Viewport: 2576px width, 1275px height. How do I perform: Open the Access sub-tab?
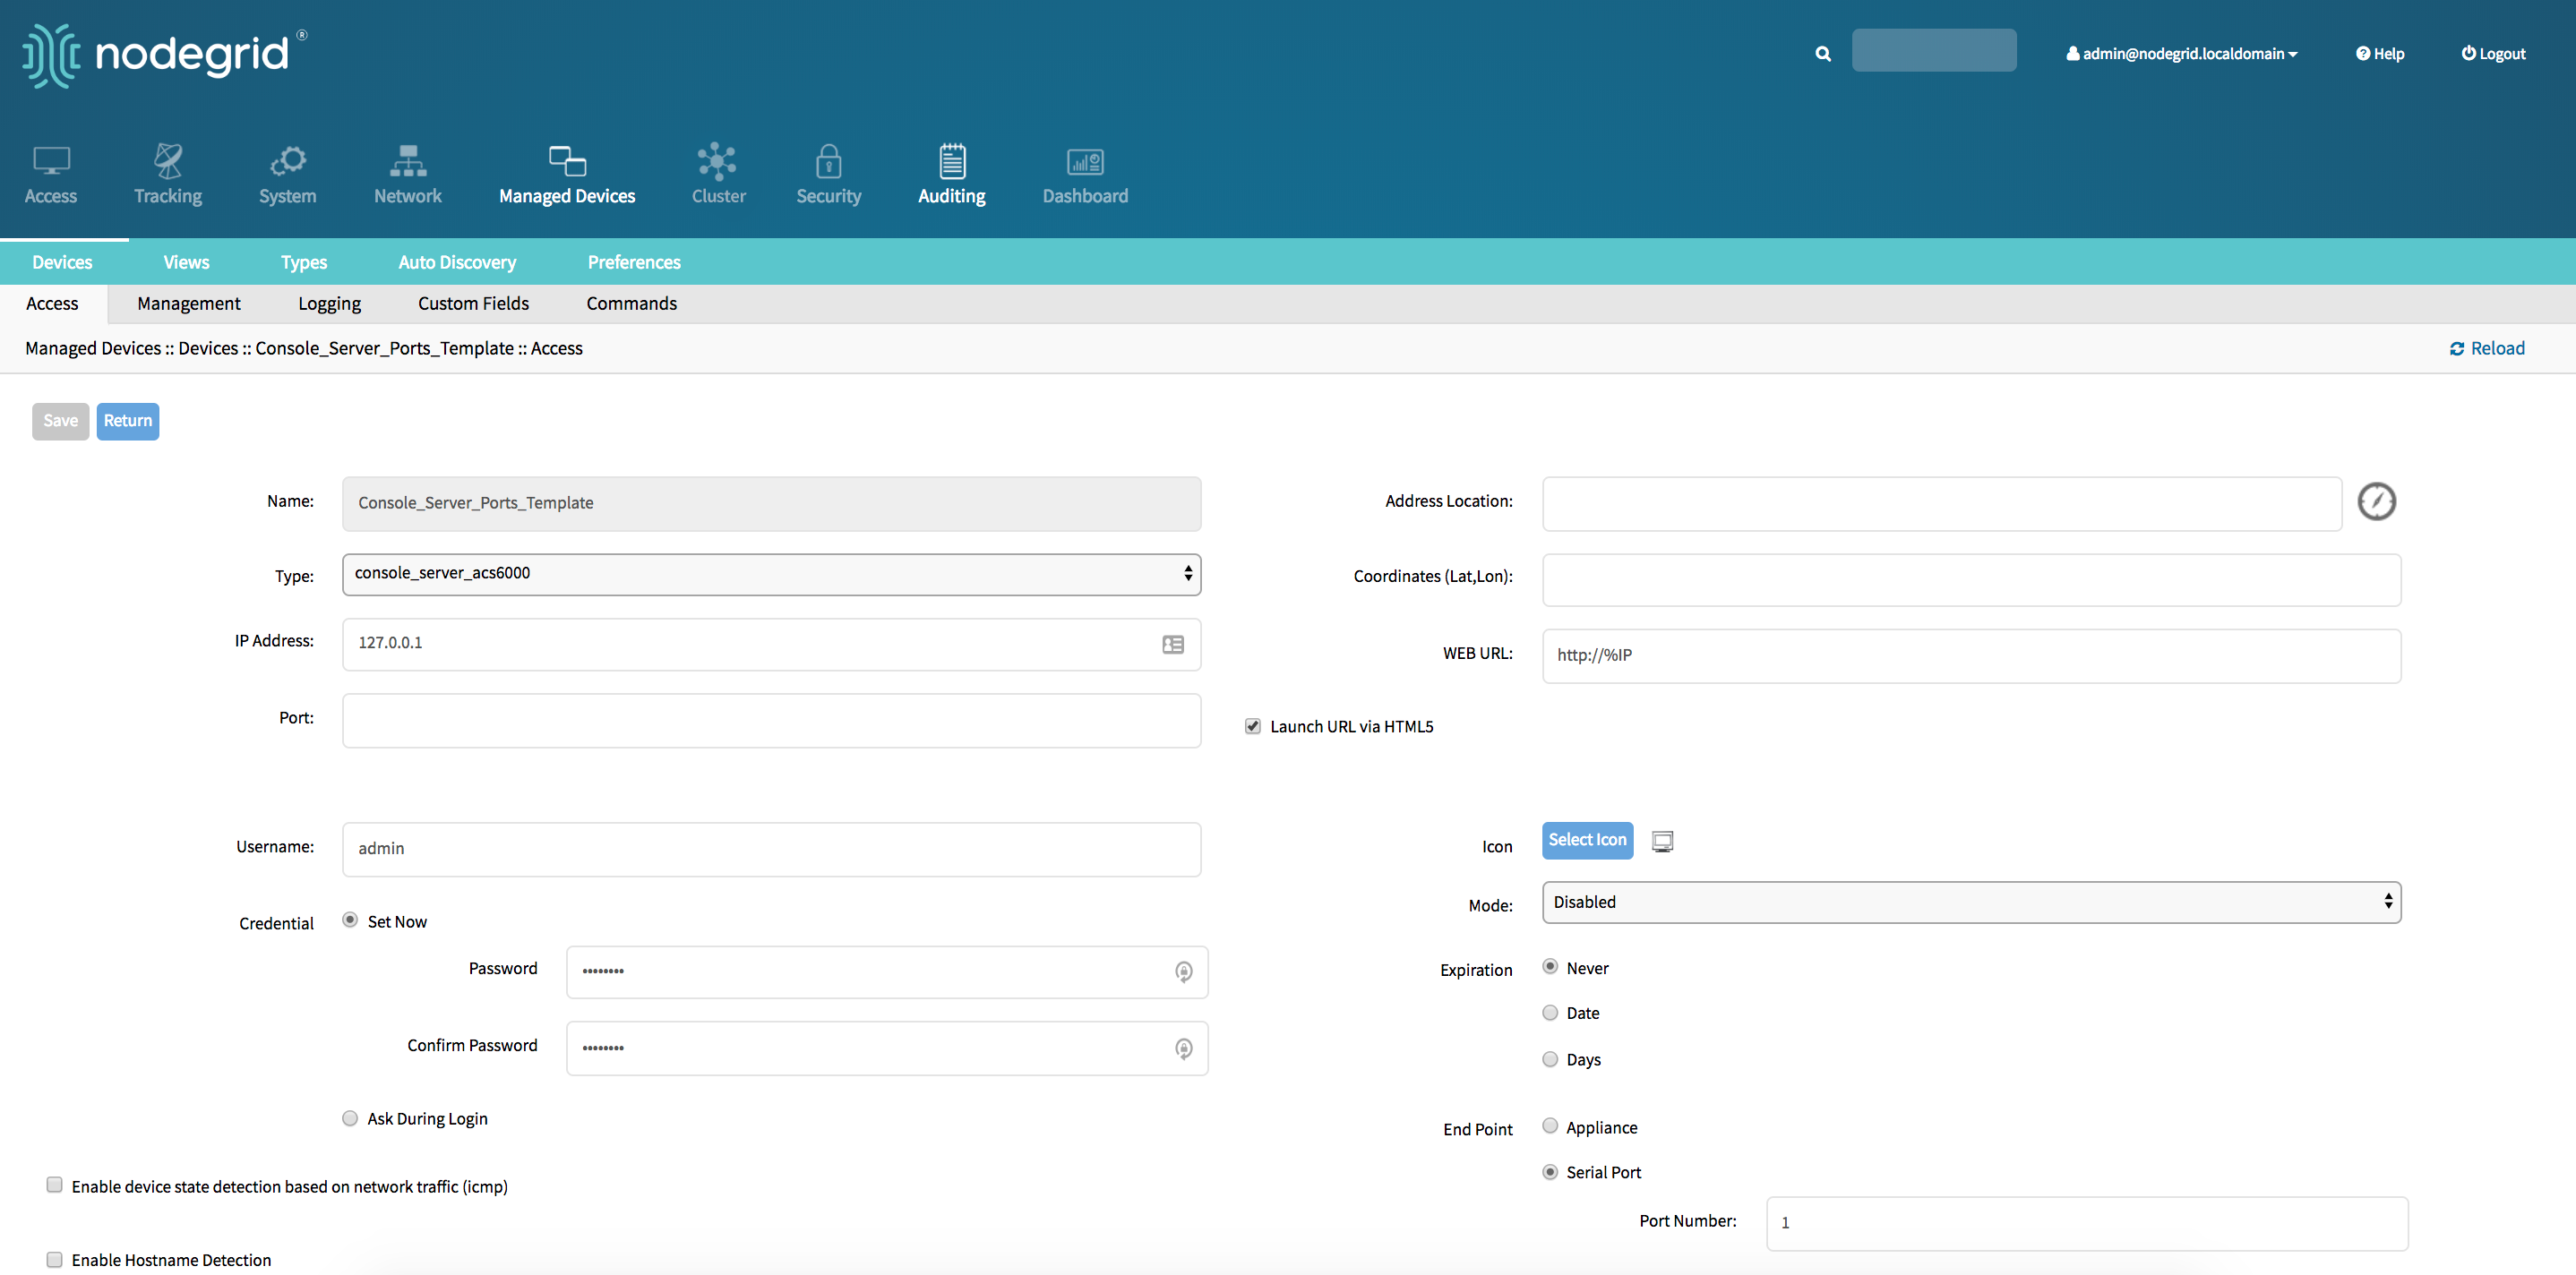pyautogui.click(x=52, y=304)
